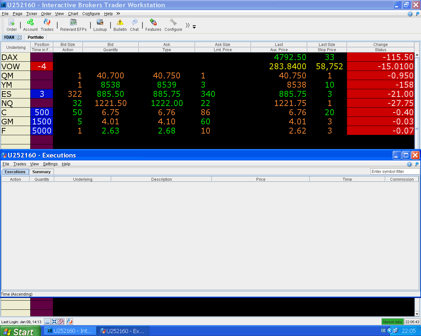421x336 pixels.
Task: Click the QM ask price 40.750
Action: 167,75
